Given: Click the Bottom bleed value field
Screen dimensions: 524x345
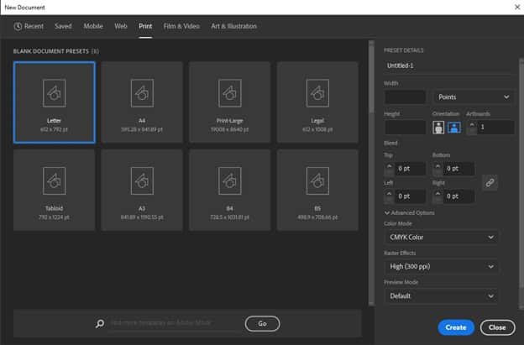Looking at the screenshot, I should point(459,169).
